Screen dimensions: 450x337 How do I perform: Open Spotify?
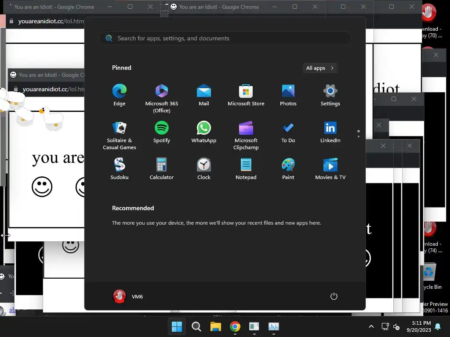(162, 132)
